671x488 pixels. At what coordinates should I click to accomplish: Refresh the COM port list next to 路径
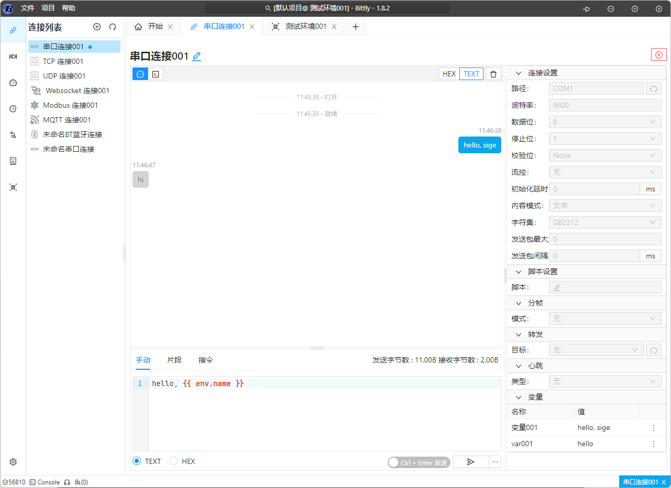click(653, 88)
